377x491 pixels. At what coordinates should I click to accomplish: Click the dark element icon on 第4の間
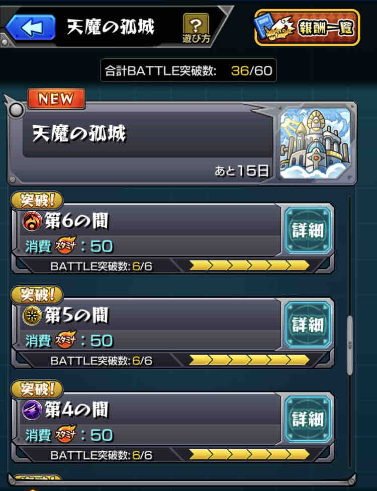click(x=32, y=410)
